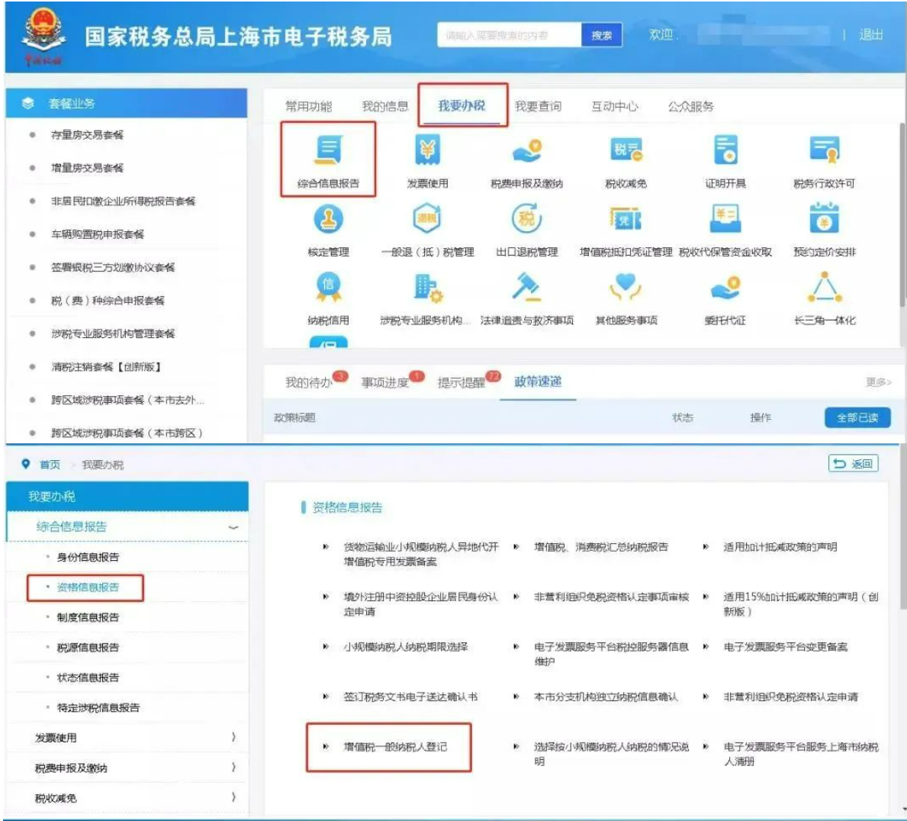Open 电子发票服务平台变更备案 link
The height and width of the screenshot is (821, 907).
click(786, 647)
